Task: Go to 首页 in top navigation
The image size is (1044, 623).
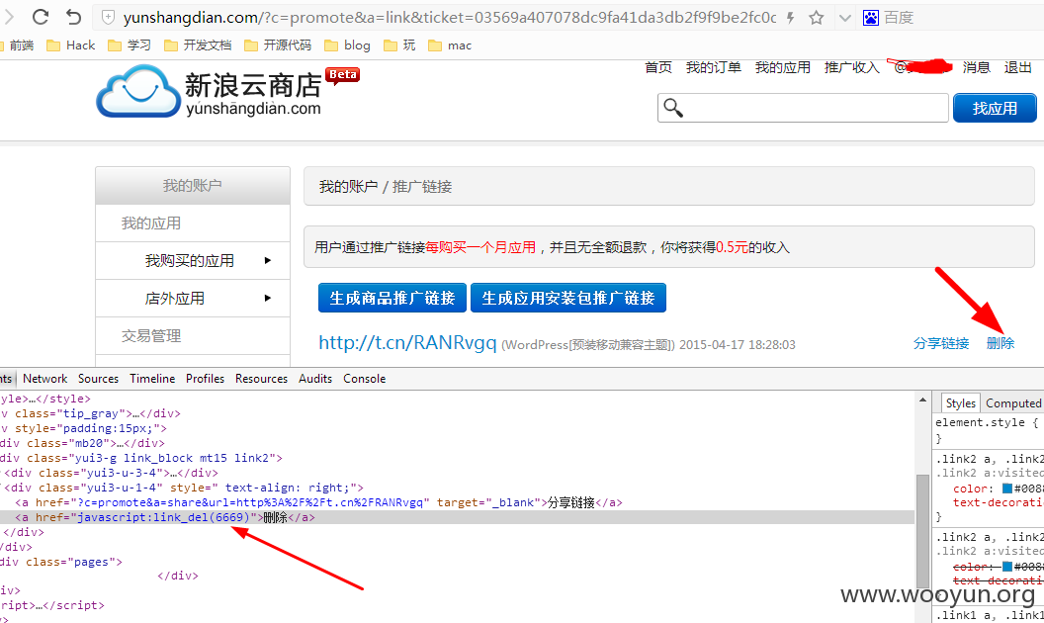Action: 658,67
